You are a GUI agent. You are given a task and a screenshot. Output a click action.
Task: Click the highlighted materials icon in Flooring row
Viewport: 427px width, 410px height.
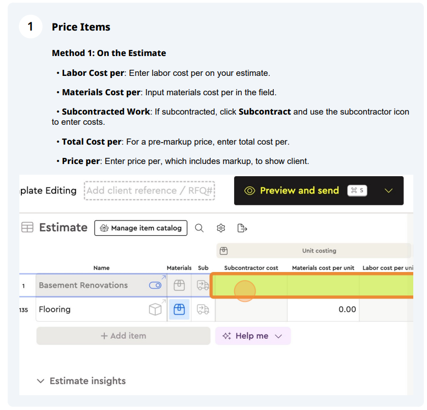[179, 309]
